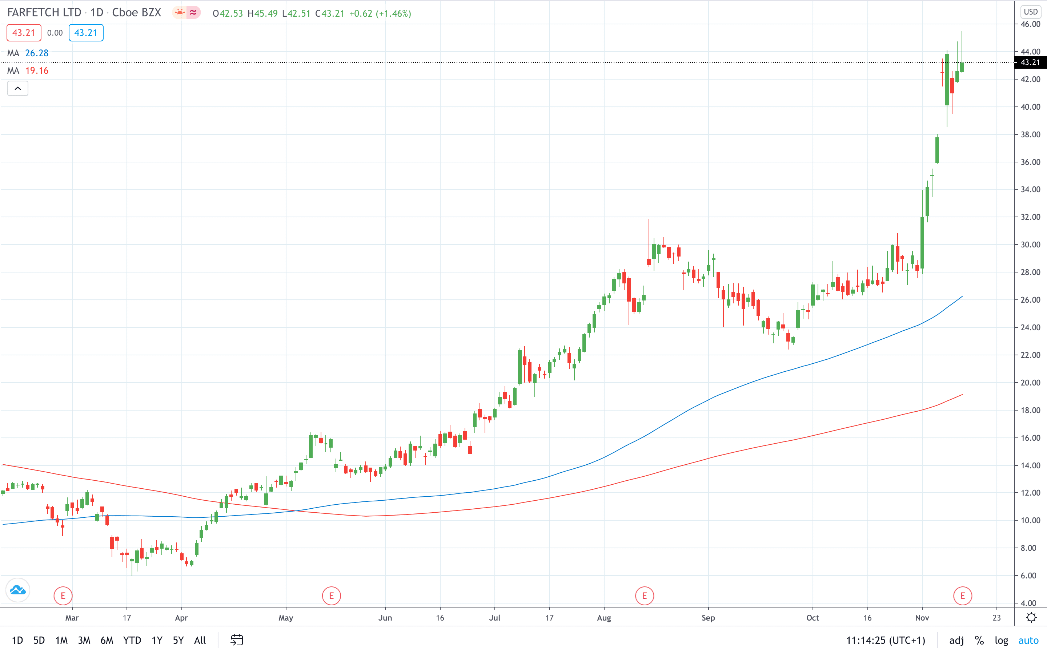
Task: Toggle adj dividend adjustment
Action: click(x=956, y=640)
